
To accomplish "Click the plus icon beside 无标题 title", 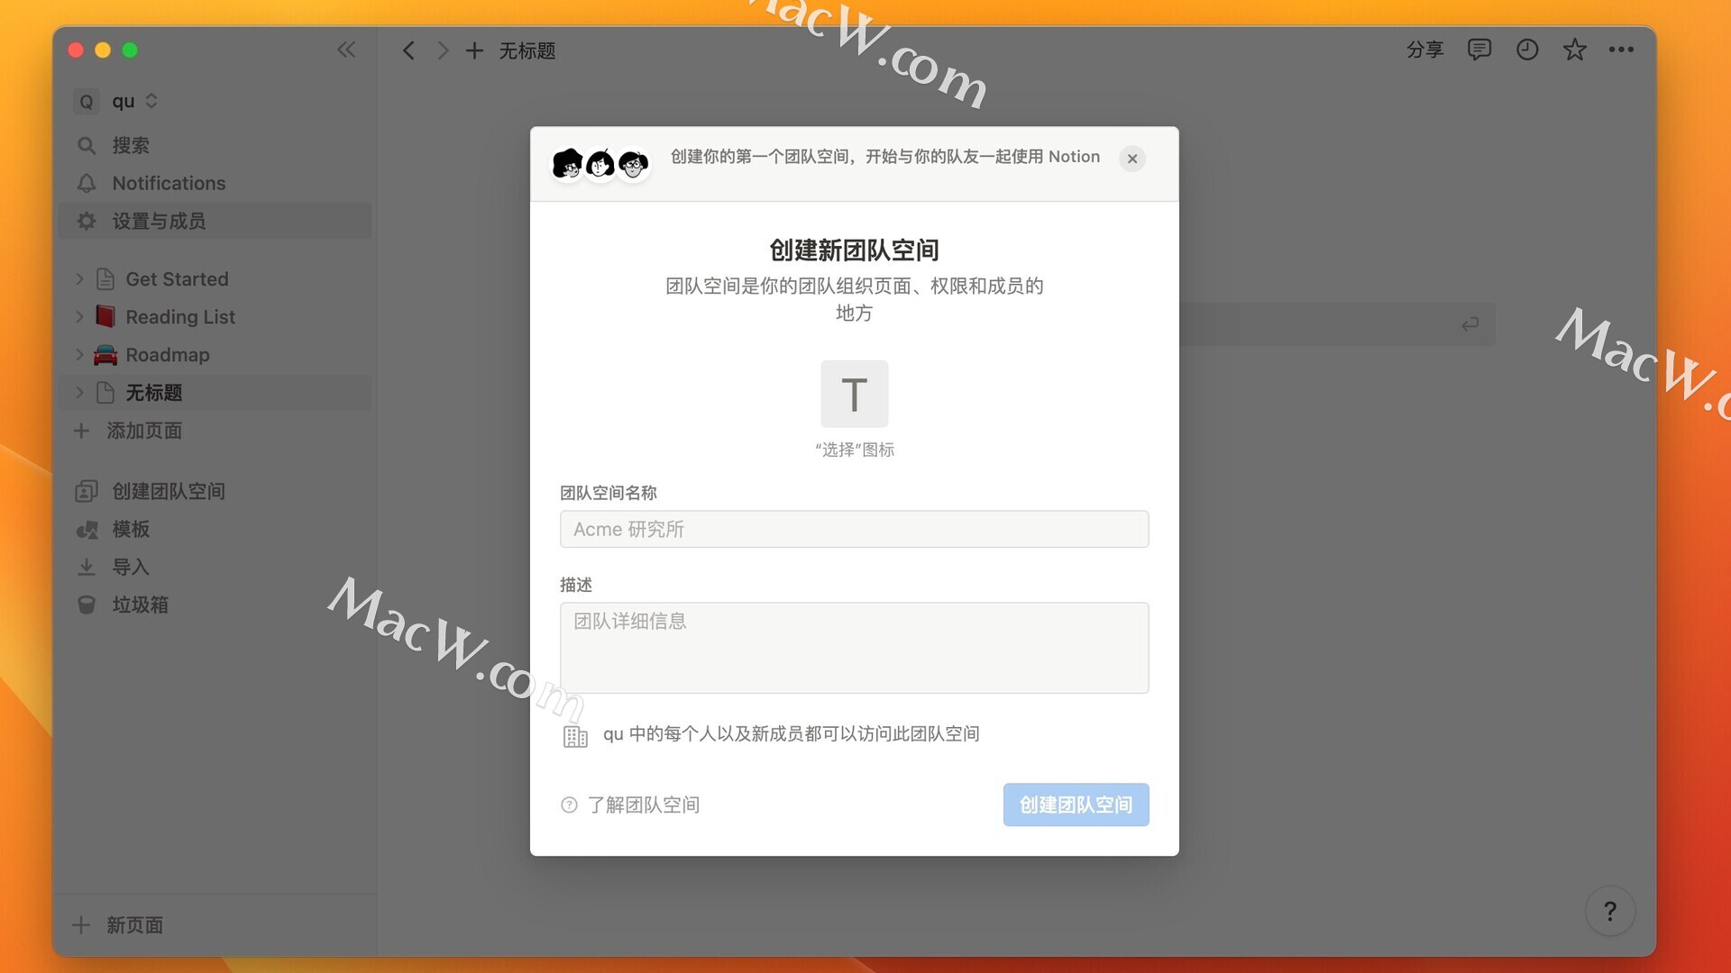I will point(474,50).
